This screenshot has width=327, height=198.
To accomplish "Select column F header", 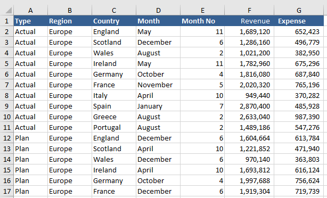I will (249, 10).
